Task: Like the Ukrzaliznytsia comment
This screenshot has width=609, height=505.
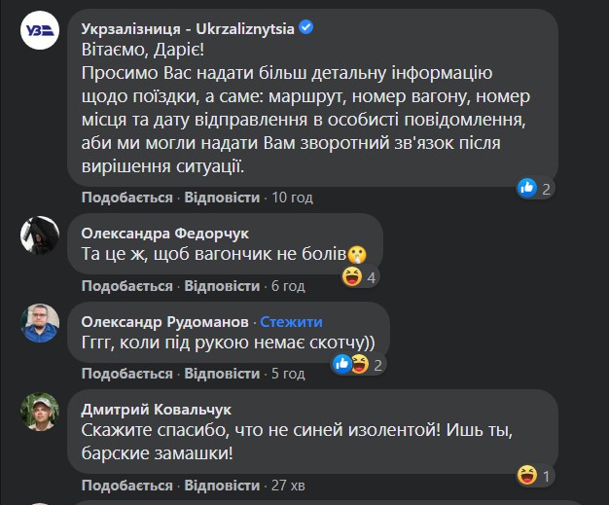Action: [x=126, y=198]
